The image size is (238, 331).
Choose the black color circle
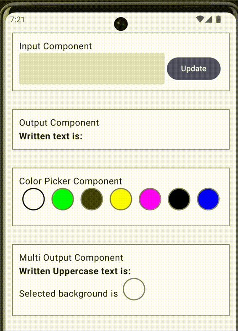click(179, 199)
